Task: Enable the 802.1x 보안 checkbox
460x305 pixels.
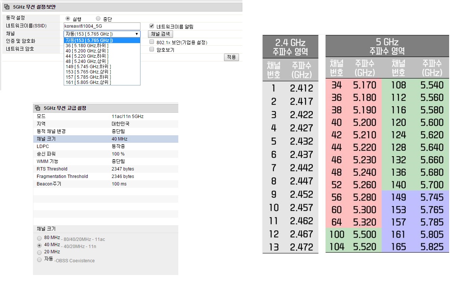Action: pyautogui.click(x=152, y=42)
